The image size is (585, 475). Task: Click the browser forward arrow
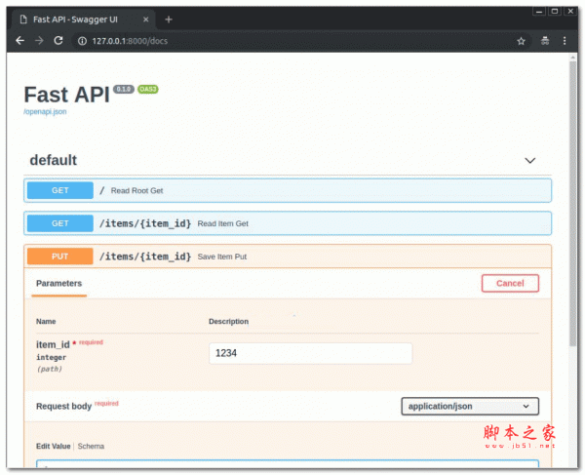(x=39, y=41)
